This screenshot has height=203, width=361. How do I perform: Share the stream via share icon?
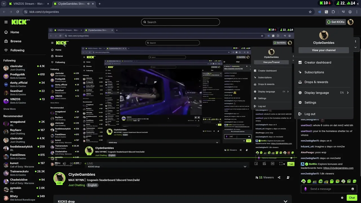pyautogui.click(x=279, y=177)
